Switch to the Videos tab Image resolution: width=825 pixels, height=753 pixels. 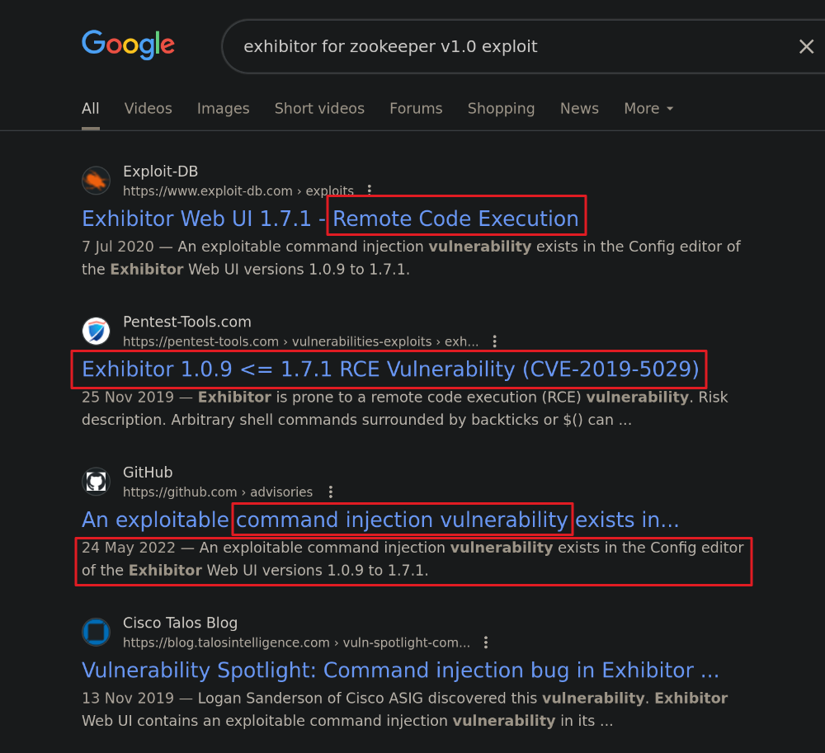(x=148, y=109)
